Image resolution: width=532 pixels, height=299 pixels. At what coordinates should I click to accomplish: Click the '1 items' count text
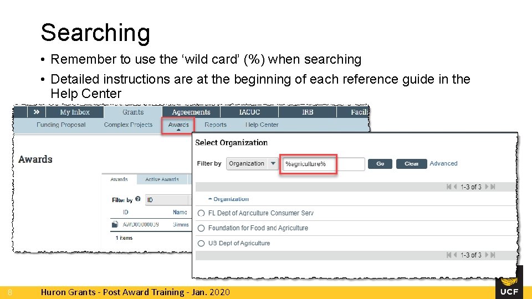click(x=124, y=238)
